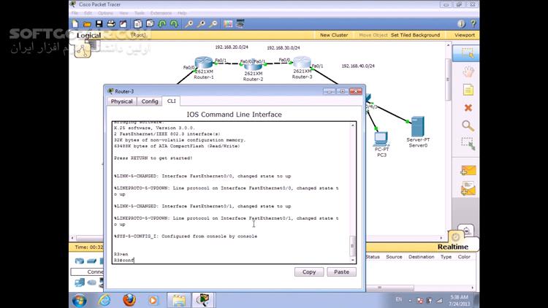Screen dimensions: 548x308
Task: Switch to the Physical tab
Action: tap(121, 101)
